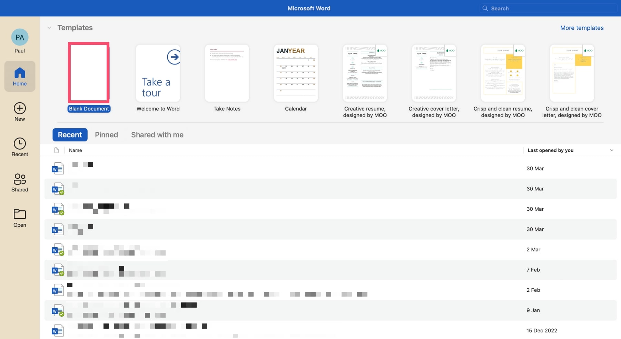Choose the Take Notes template
Screen dimensions: 621x339
click(x=227, y=73)
